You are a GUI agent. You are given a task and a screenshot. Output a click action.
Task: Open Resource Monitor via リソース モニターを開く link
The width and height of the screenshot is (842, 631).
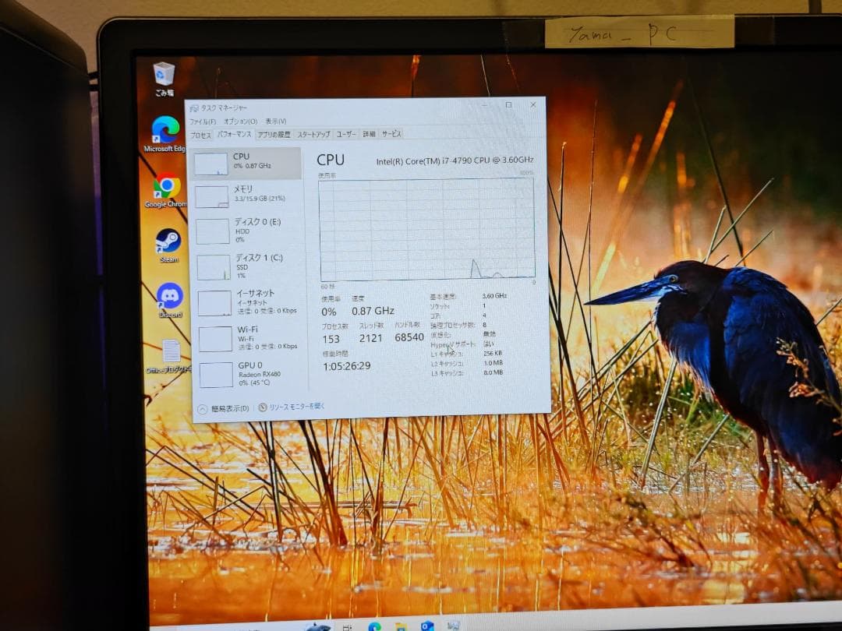(296, 407)
